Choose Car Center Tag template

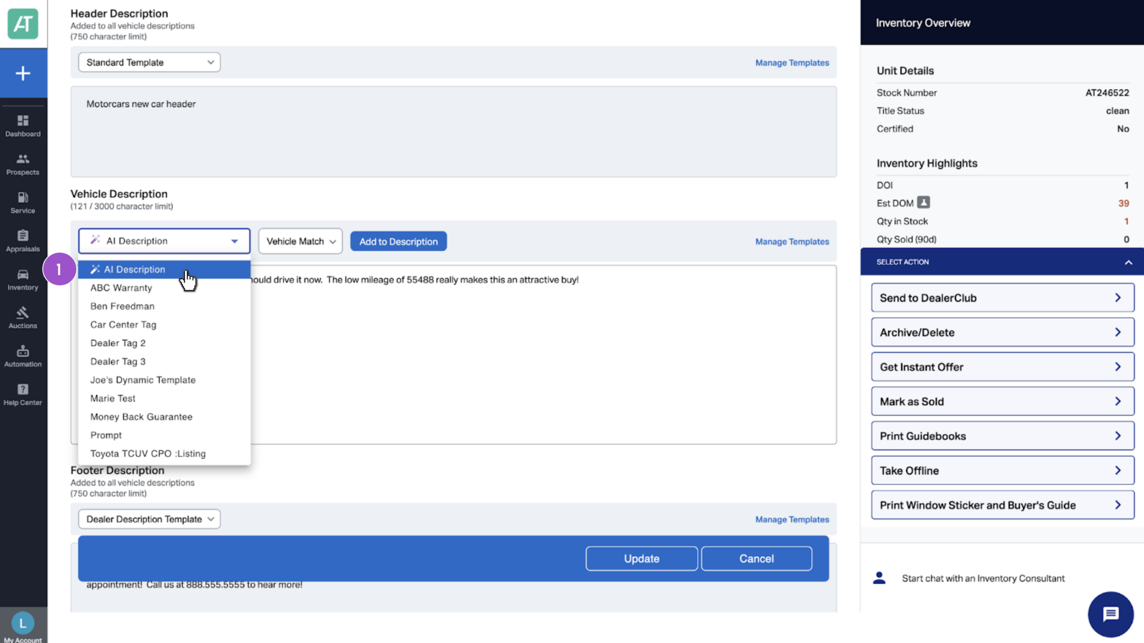164,324
